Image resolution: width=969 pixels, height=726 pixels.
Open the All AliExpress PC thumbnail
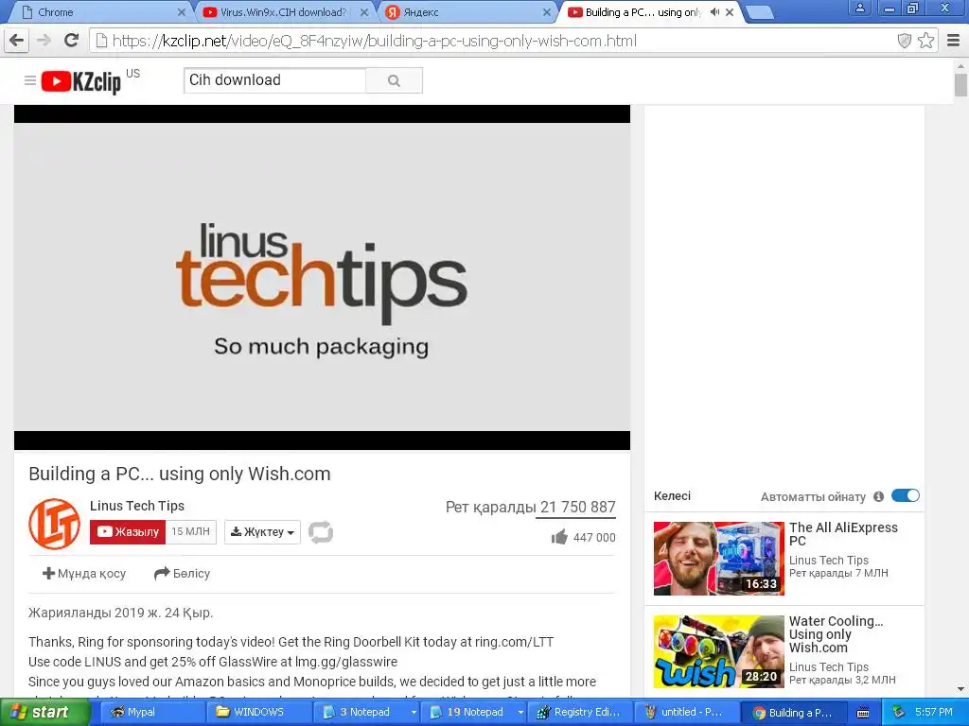[x=719, y=558]
